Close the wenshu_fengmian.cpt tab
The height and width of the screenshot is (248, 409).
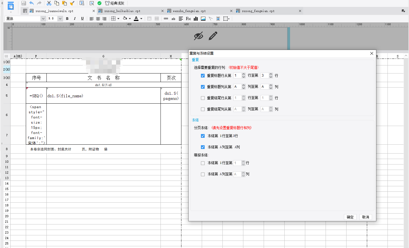pos(231,11)
